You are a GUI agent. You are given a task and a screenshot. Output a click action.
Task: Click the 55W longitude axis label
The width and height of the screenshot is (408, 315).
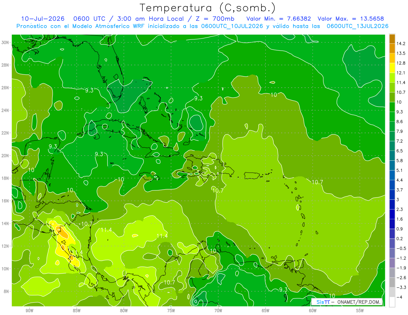tap(360, 311)
